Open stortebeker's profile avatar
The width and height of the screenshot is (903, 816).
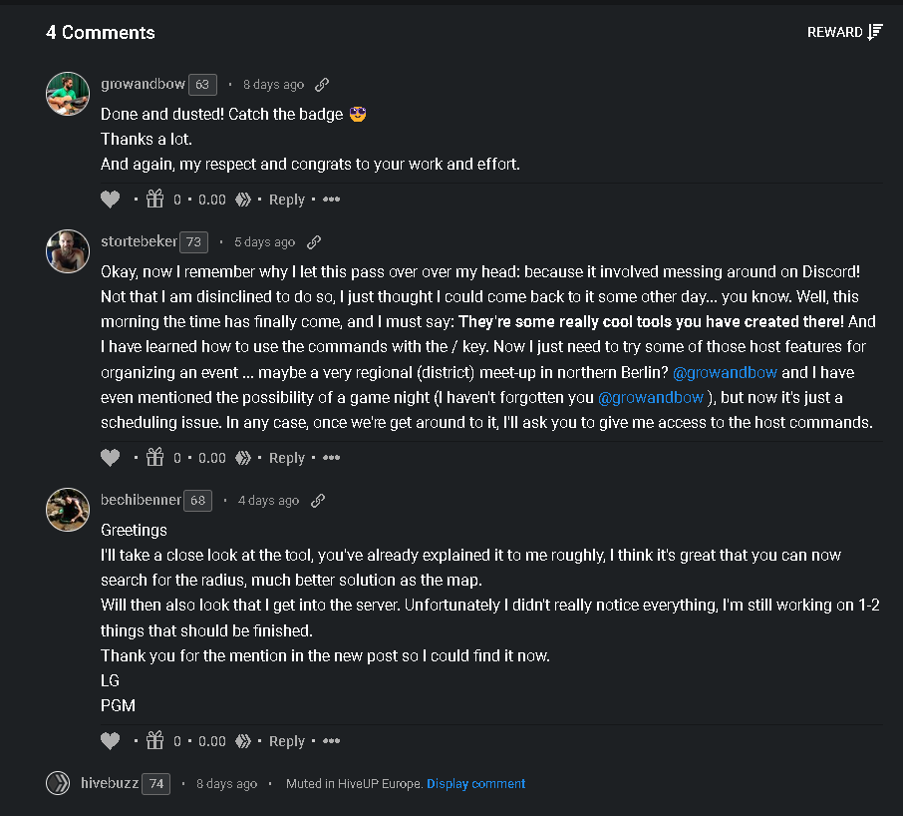[68, 251]
